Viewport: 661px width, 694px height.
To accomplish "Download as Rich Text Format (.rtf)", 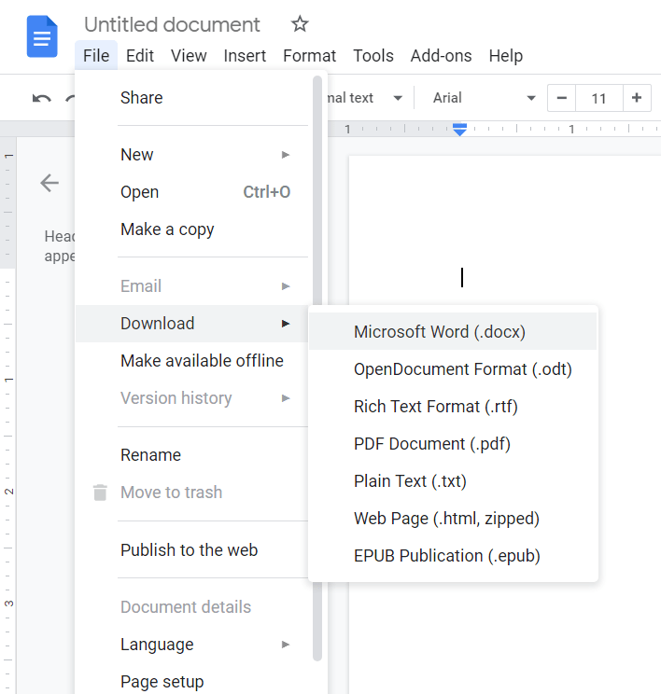I will (453, 407).
